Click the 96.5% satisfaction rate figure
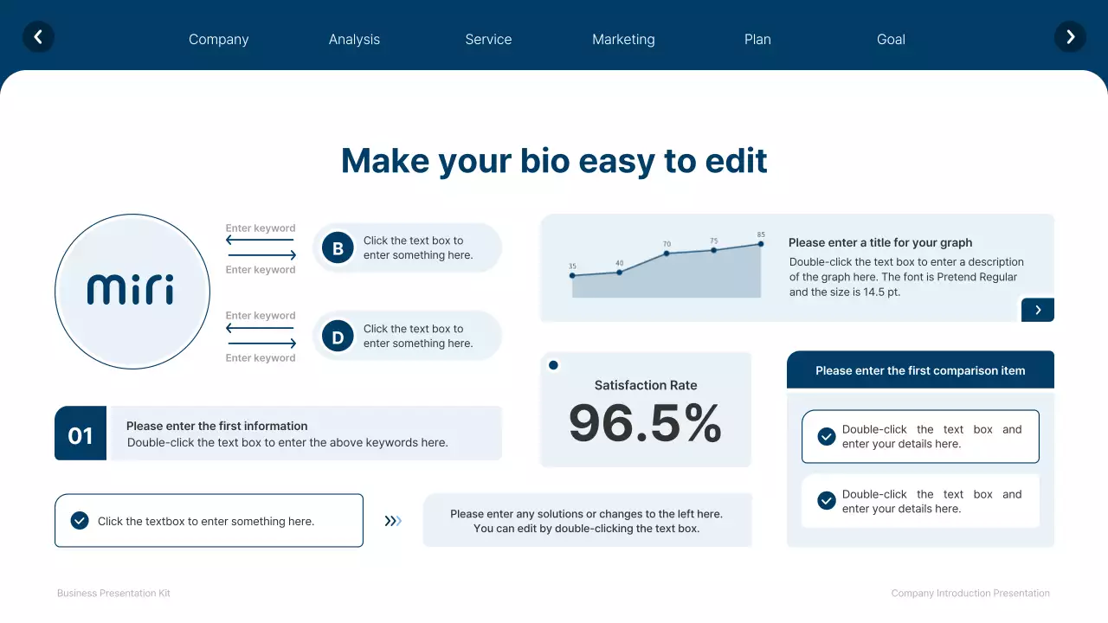 tap(645, 423)
